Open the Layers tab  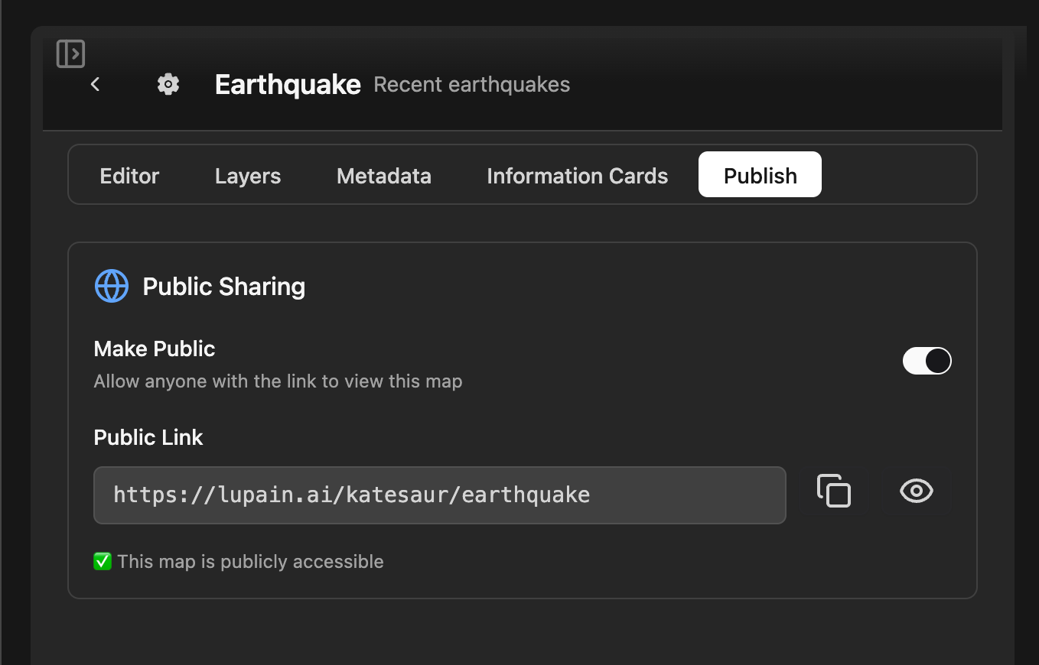pos(248,176)
